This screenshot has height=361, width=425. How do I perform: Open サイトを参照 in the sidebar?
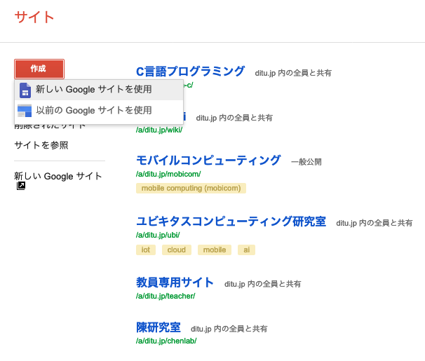[41, 145]
